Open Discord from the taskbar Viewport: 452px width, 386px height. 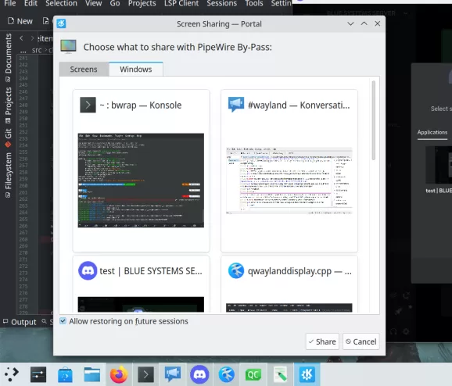[x=199, y=374]
